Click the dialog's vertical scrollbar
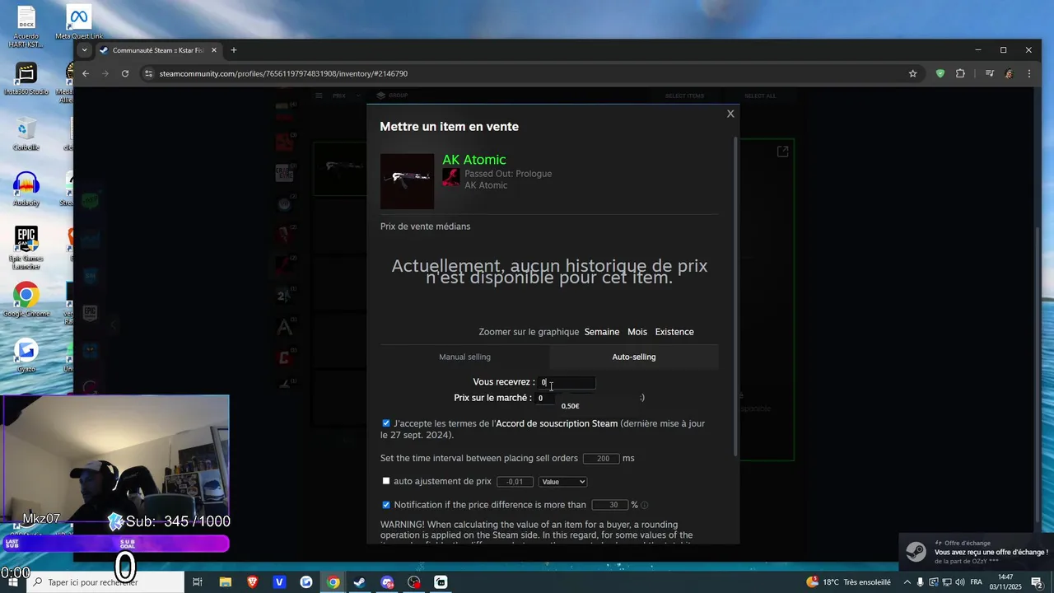Screen dimensions: 1054x593 (735, 296)
